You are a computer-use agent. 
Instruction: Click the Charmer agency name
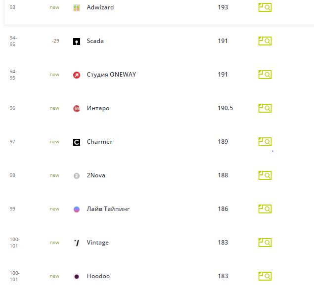tap(99, 142)
